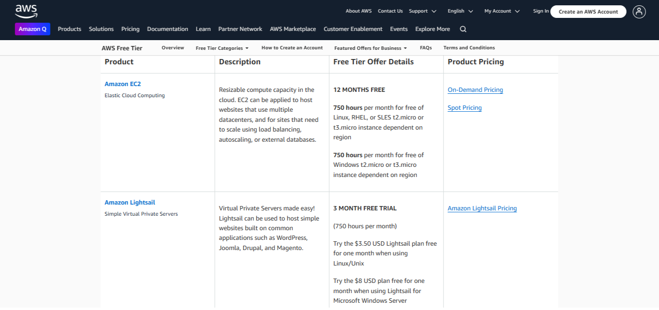Screen dimensions: 659x310
Task: Open the Events menu
Action: (399, 29)
